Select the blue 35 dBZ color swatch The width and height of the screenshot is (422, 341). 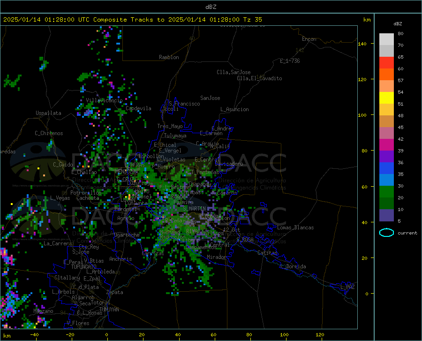coord(386,168)
